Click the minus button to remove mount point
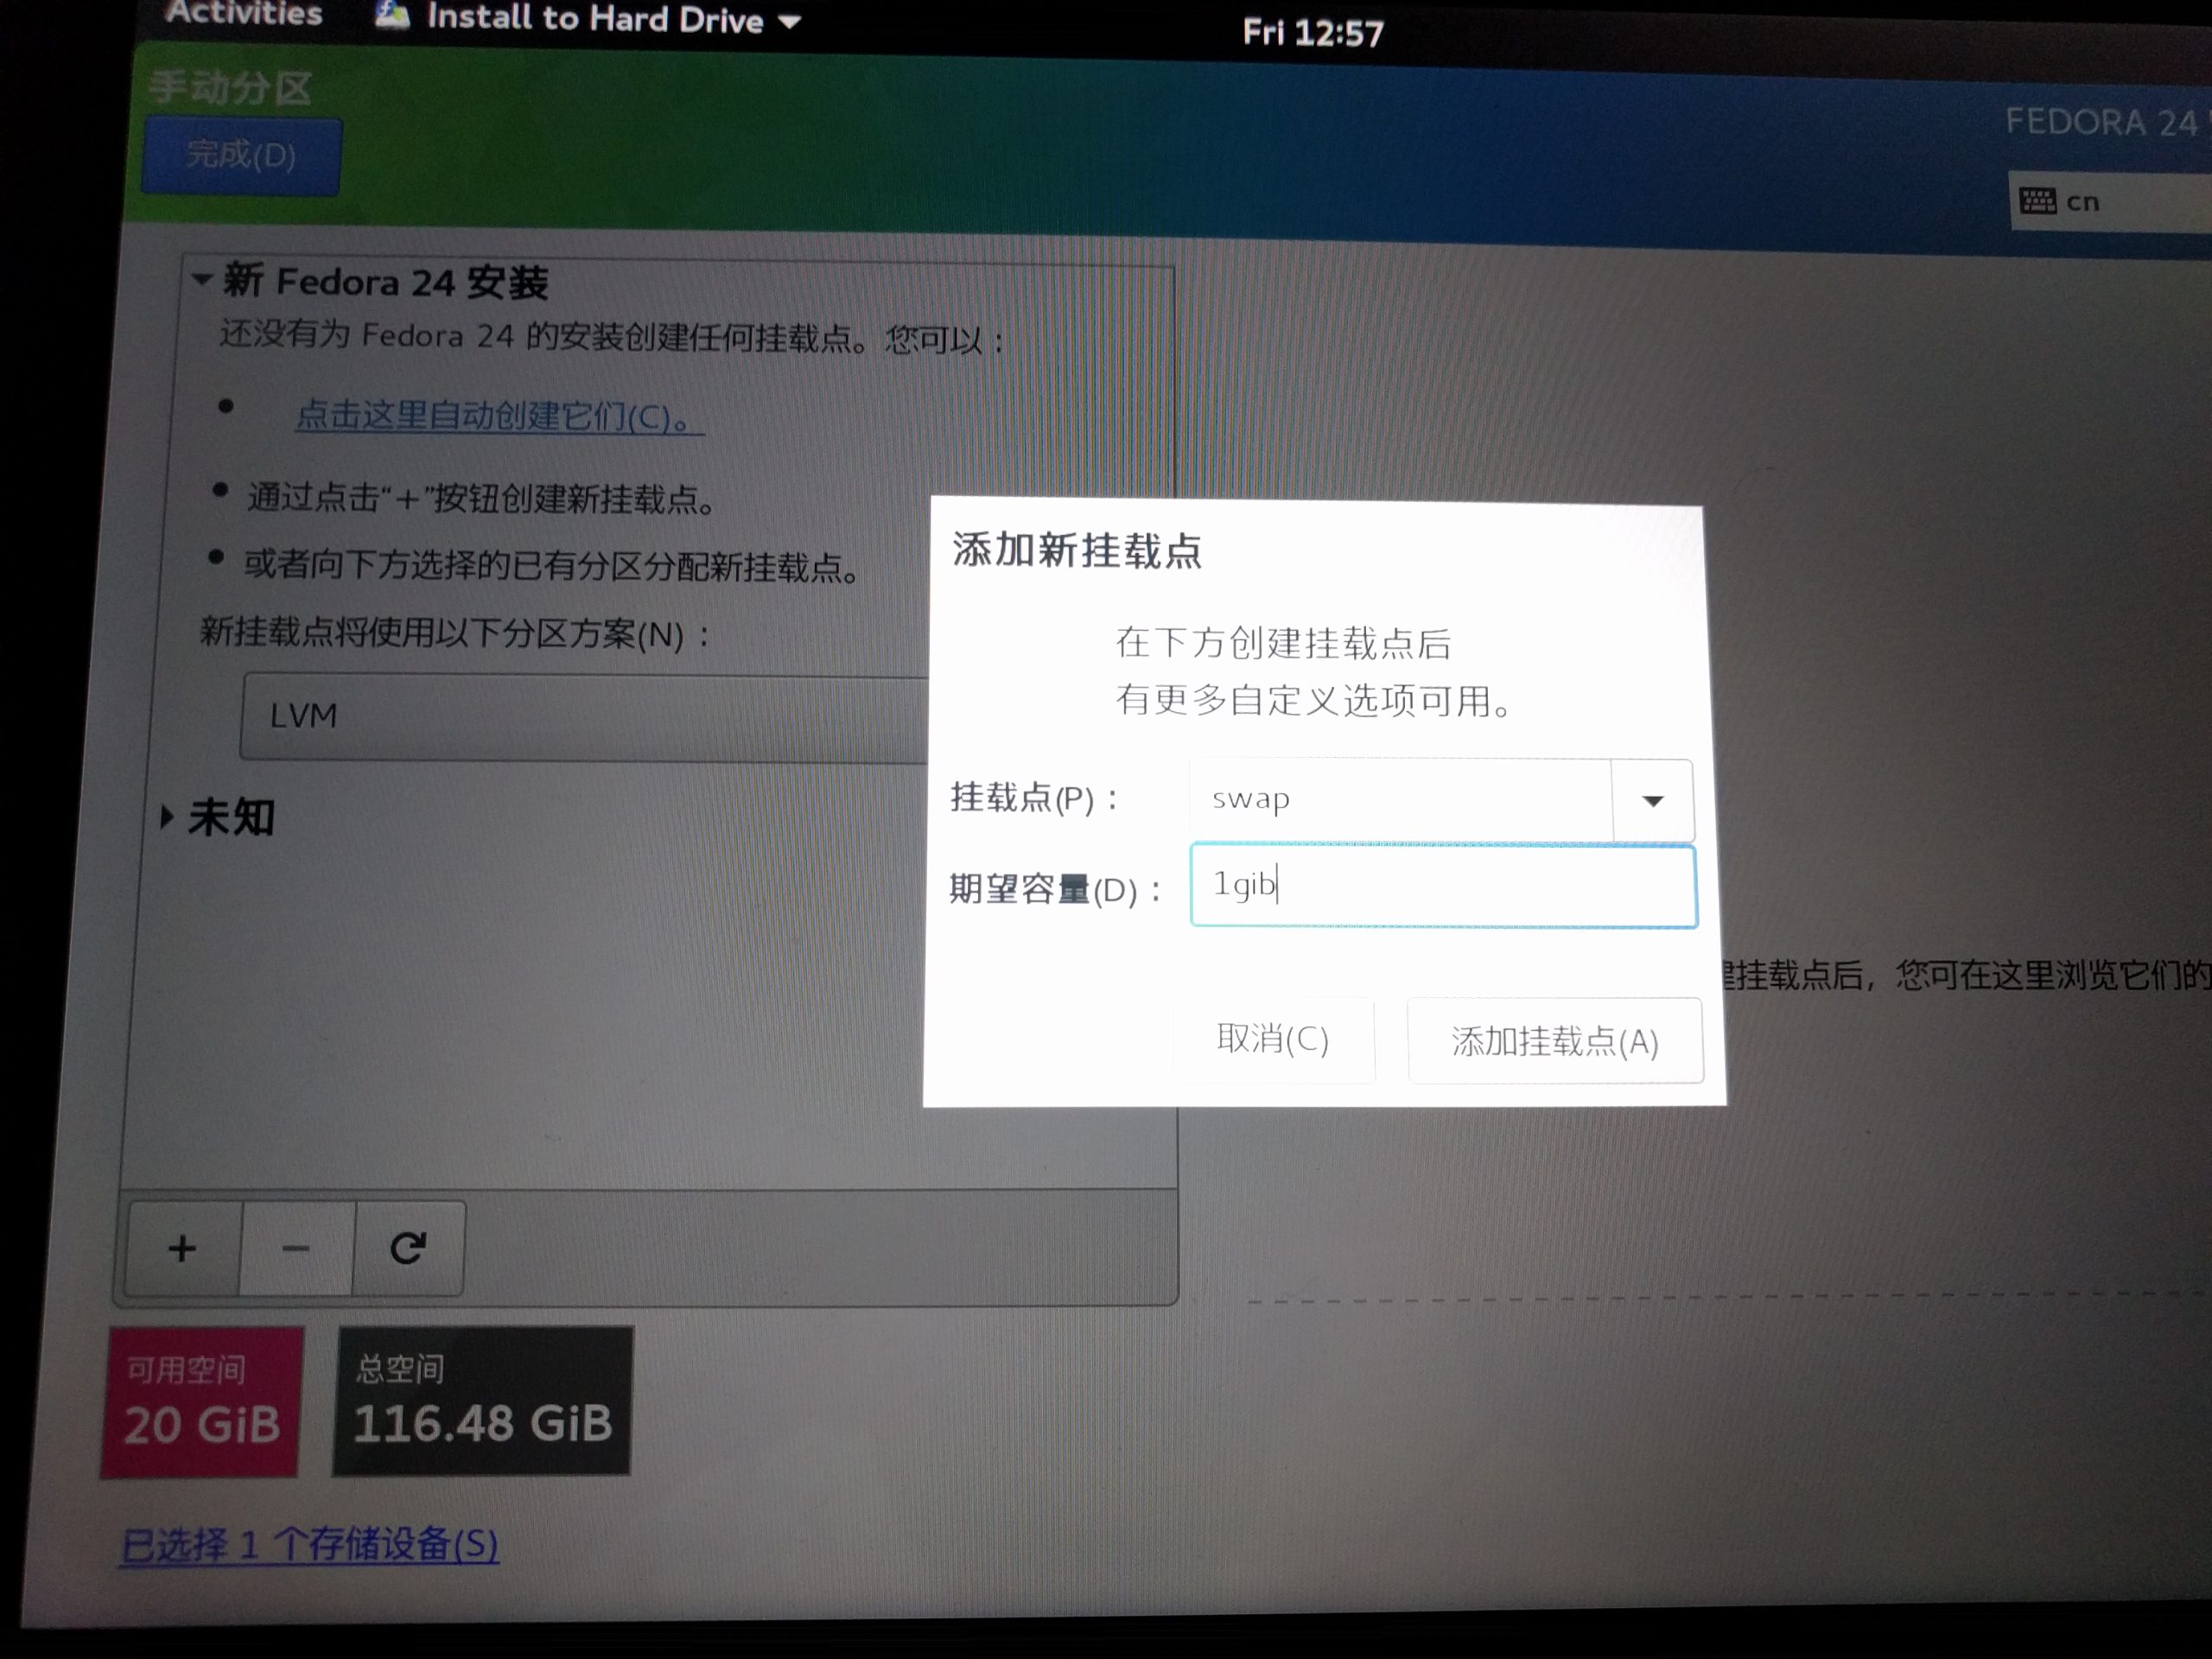This screenshot has height=1659, width=2212. [x=296, y=1248]
